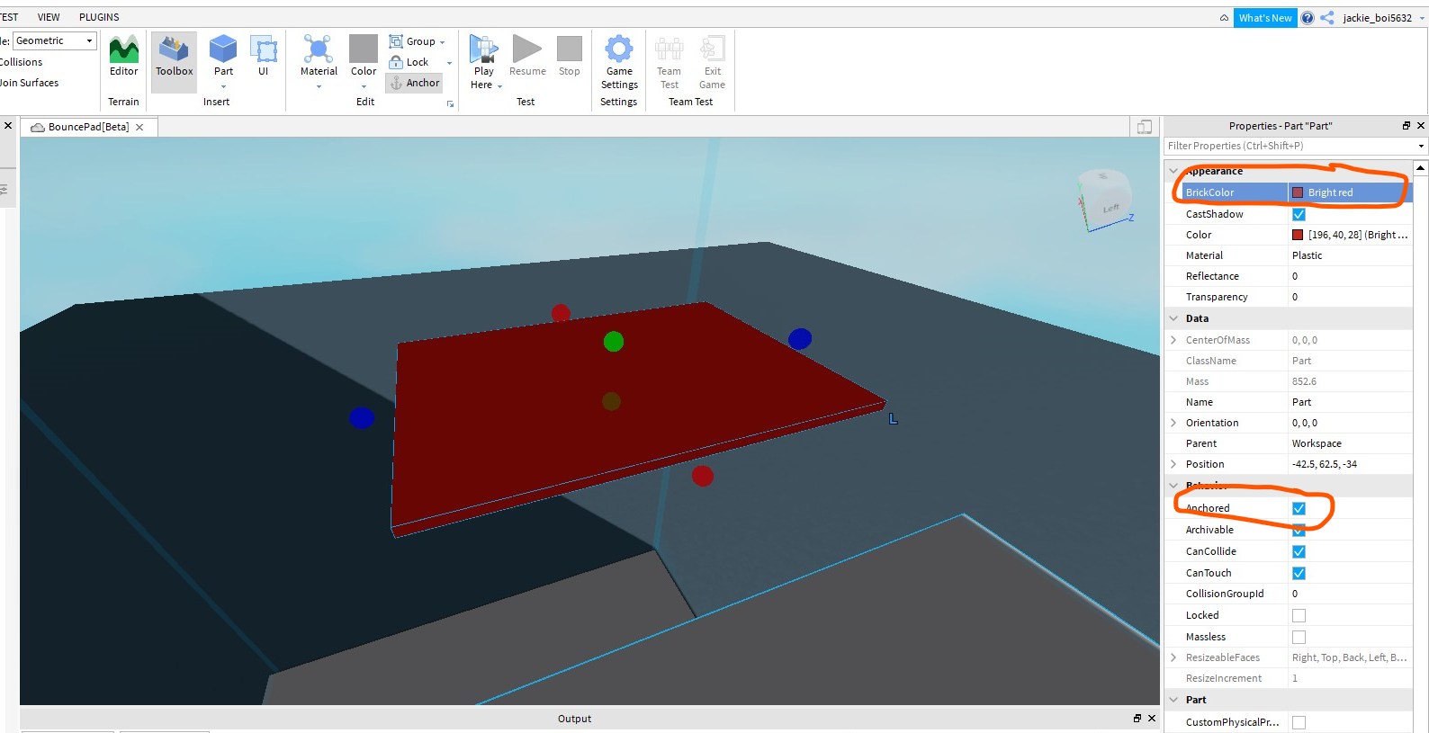
Task: Click the Color property red swatch
Action: click(1298, 235)
